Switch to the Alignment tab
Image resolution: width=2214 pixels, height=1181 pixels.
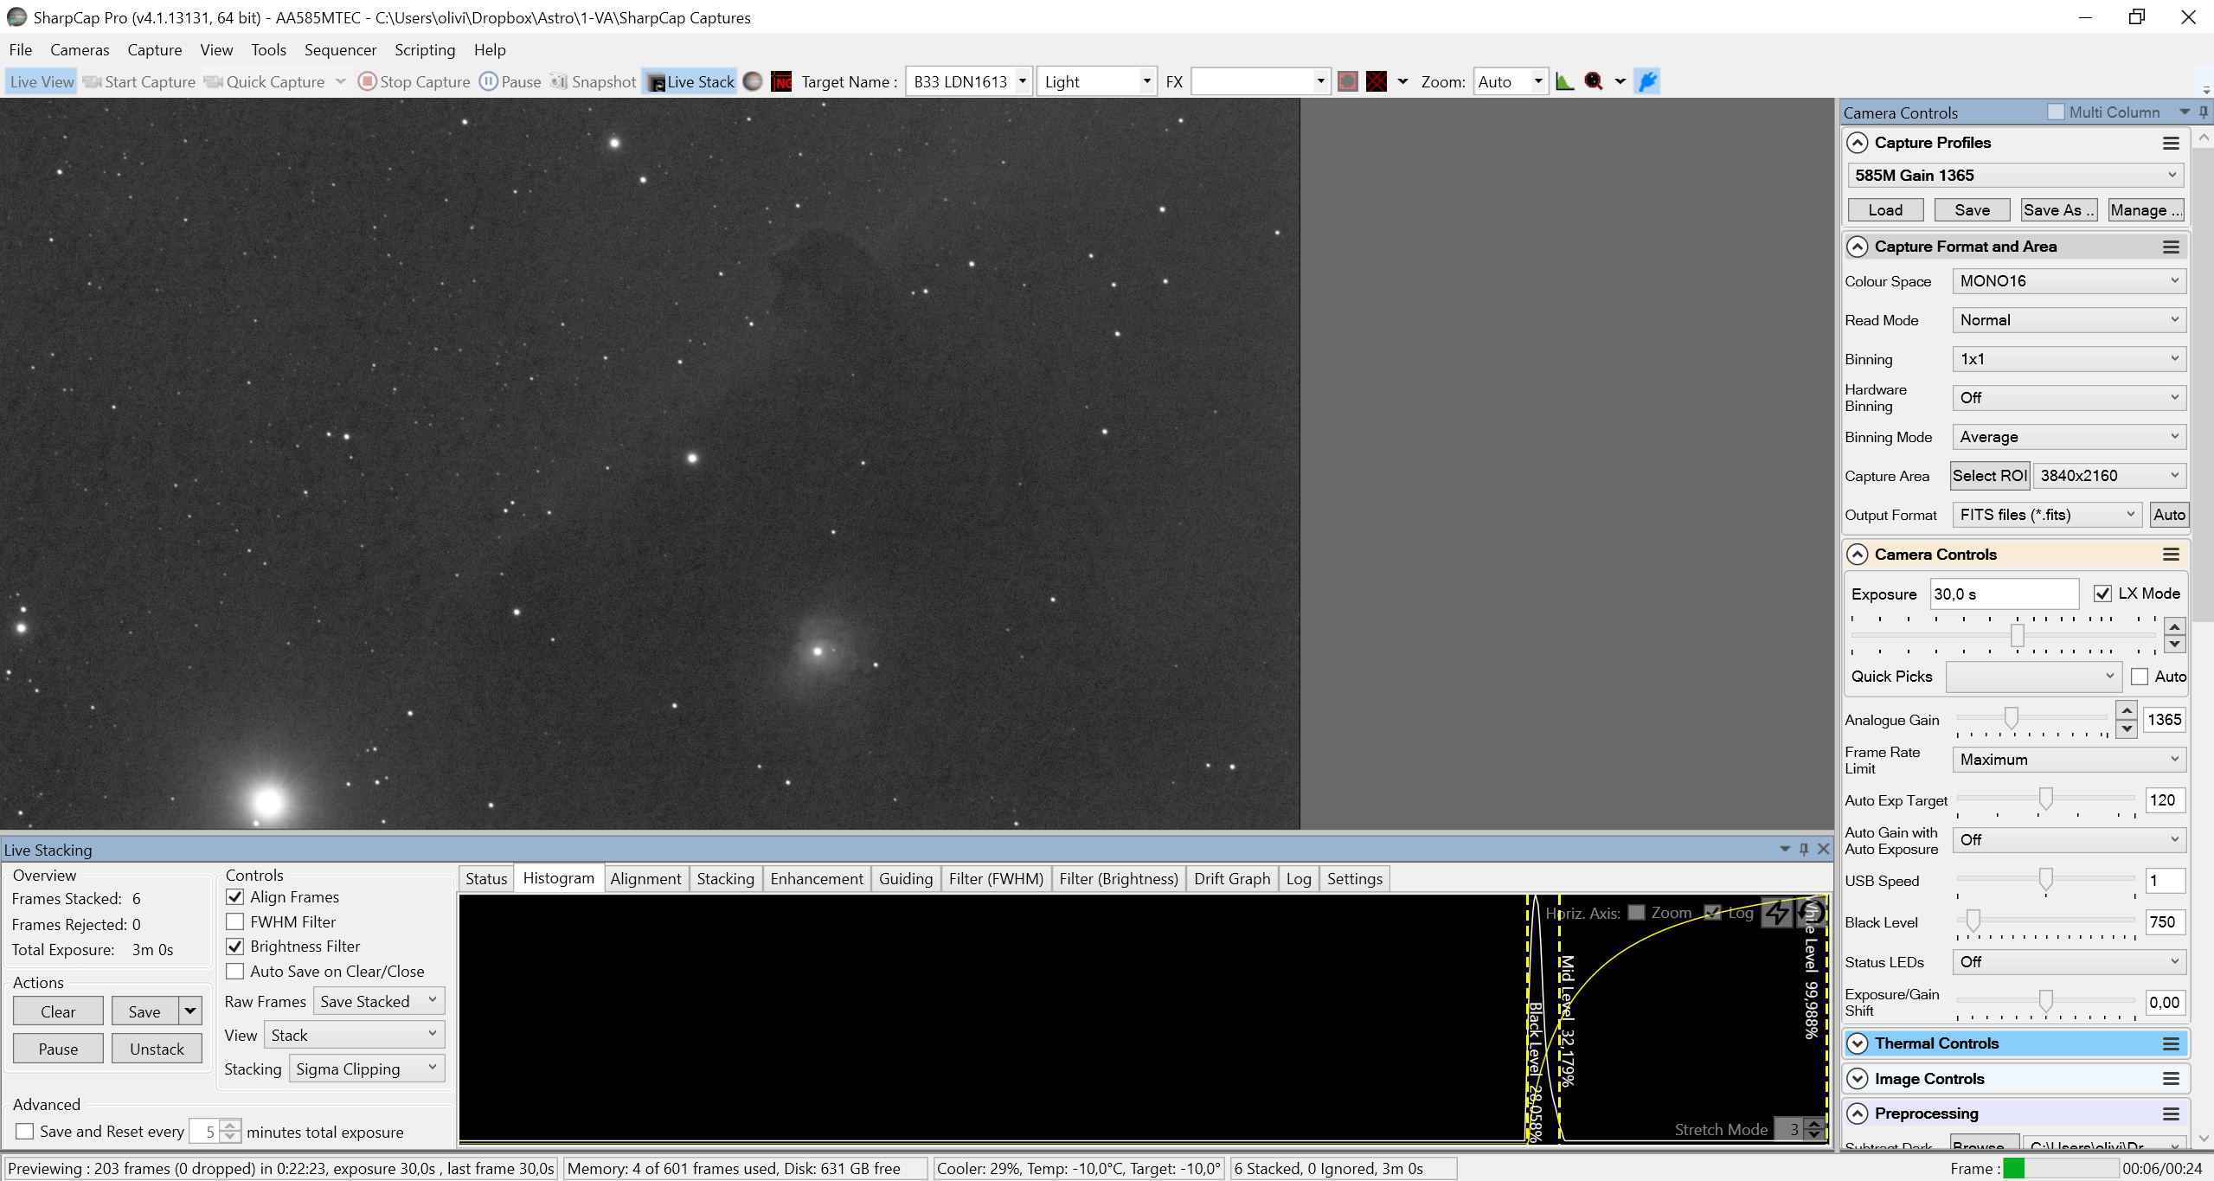(645, 878)
